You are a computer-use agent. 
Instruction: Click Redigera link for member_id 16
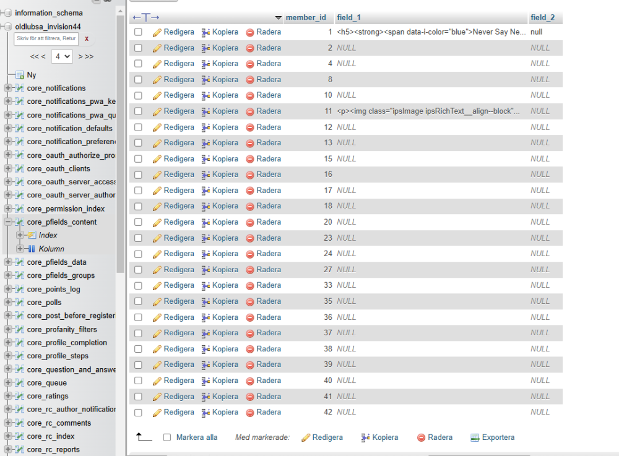[179, 174]
